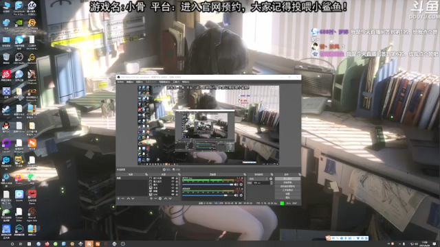Move scene down in Scenes panel
The height and width of the screenshot is (247, 440).
tap(133, 198)
